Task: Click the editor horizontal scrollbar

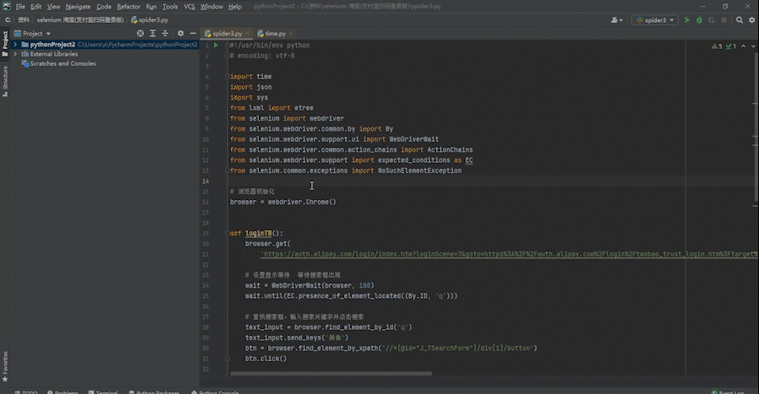Action: click(331, 373)
